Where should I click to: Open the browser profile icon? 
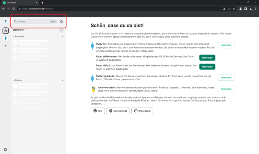[251, 9]
